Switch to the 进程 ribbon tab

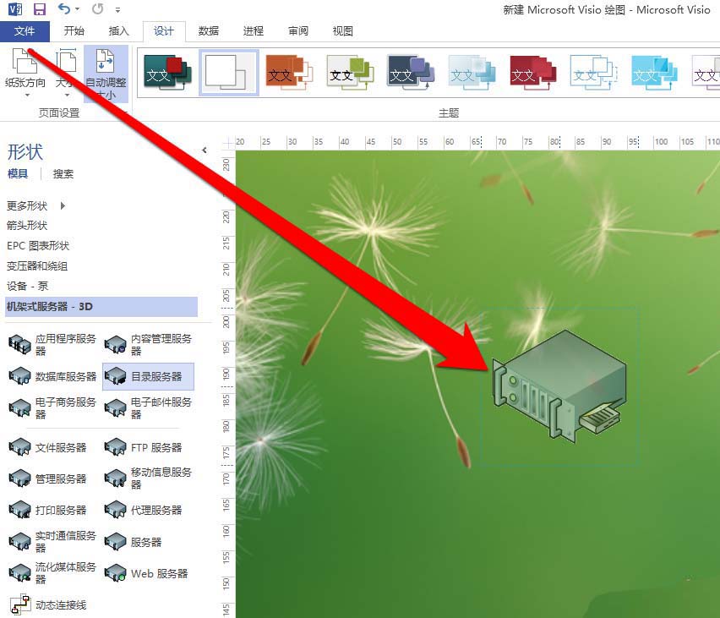[253, 30]
